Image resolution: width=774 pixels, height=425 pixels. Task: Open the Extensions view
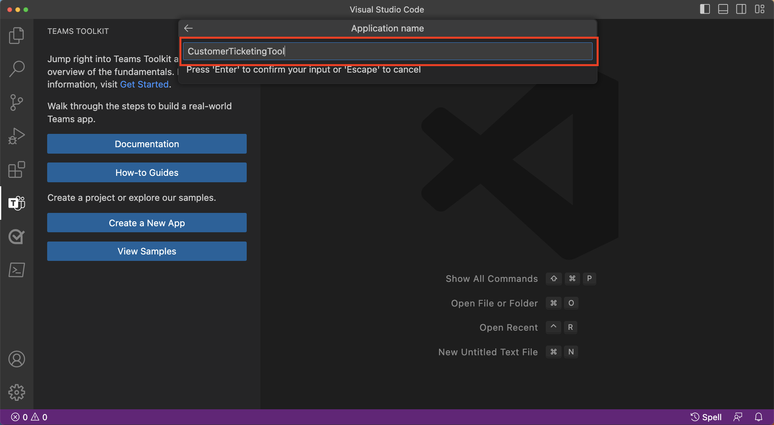click(x=17, y=169)
